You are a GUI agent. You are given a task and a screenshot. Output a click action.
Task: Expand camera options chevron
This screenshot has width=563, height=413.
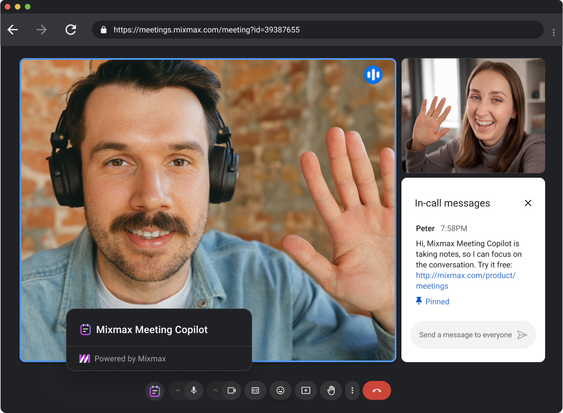(215, 391)
